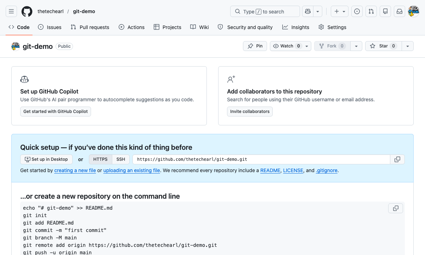Image resolution: width=425 pixels, height=255 pixels.
Task: Open the repositories icon in header
Action: pos(385,11)
